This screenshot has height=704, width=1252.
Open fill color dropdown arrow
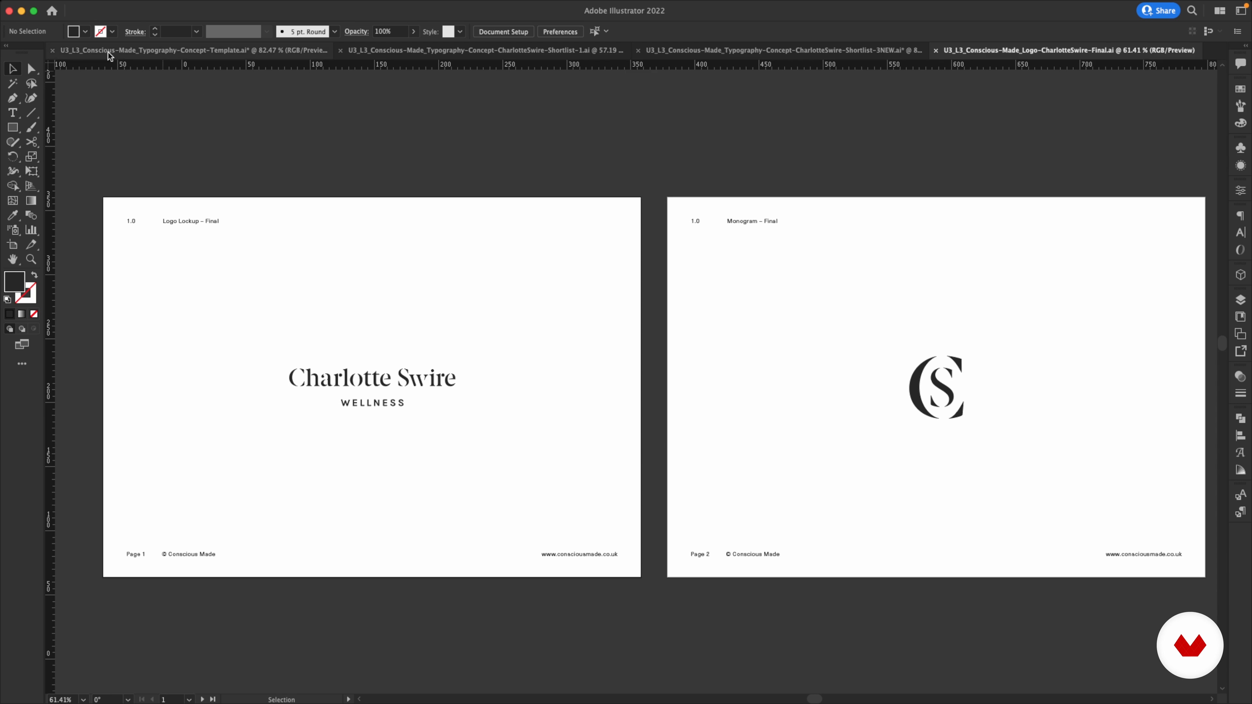85,32
